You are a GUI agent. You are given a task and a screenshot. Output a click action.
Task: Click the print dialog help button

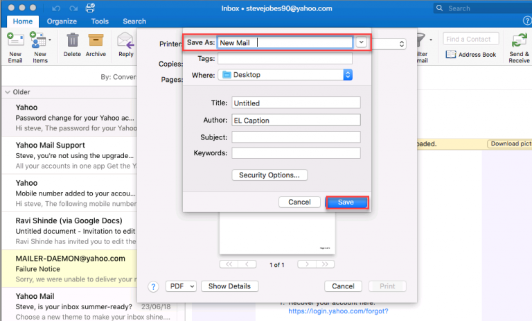[153, 287]
